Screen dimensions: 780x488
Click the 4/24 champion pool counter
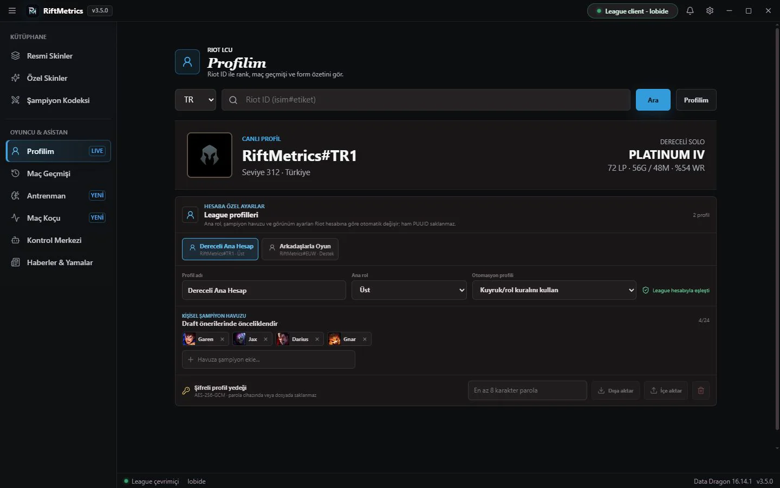(704, 320)
